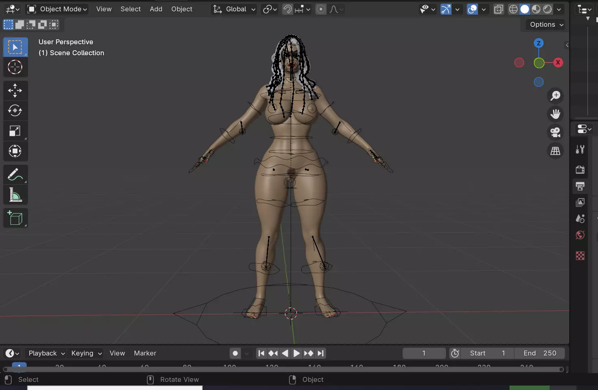Open the 3D viewport editor type dropdown
Viewport: 598px width, 390px height.
tap(12, 9)
